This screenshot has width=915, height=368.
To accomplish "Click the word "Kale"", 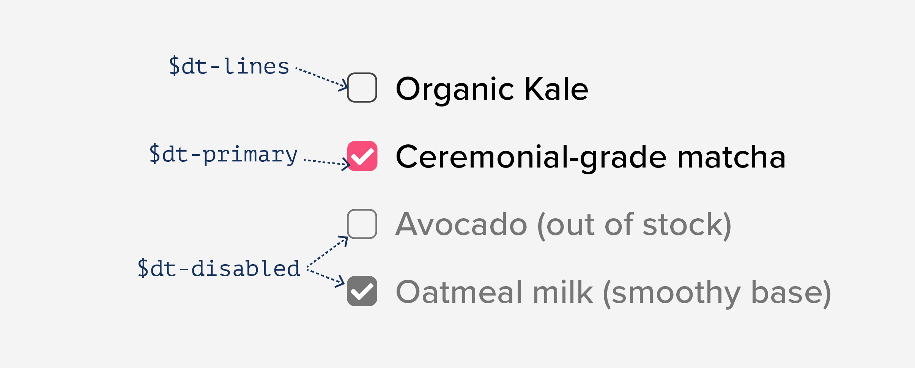I will (x=556, y=89).
